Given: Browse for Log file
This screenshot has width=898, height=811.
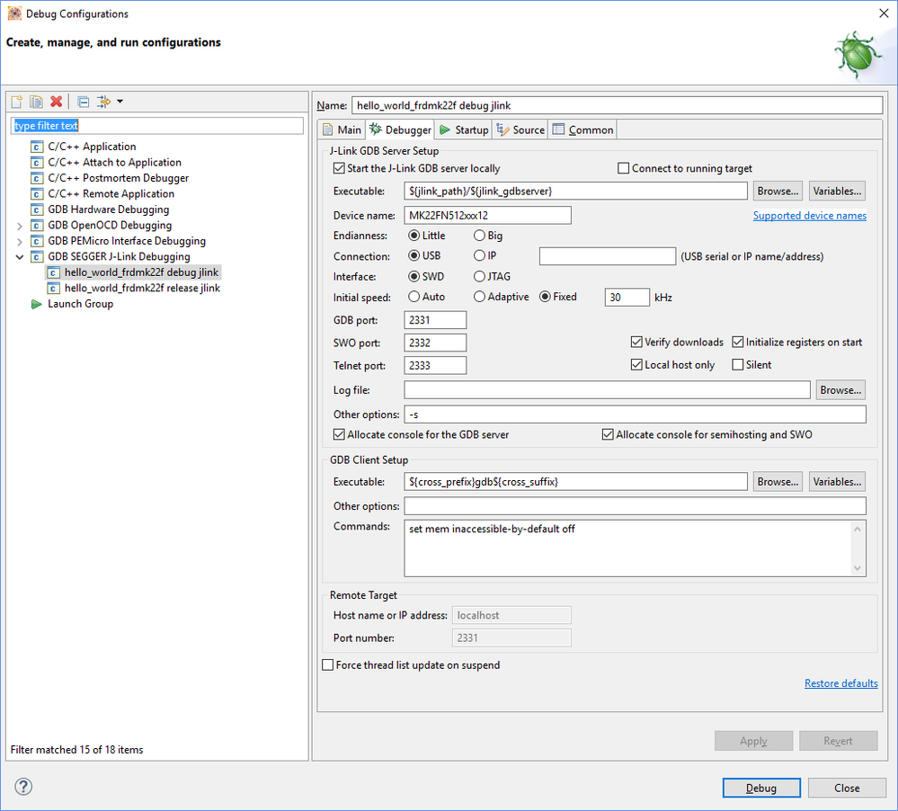Looking at the screenshot, I should point(840,390).
